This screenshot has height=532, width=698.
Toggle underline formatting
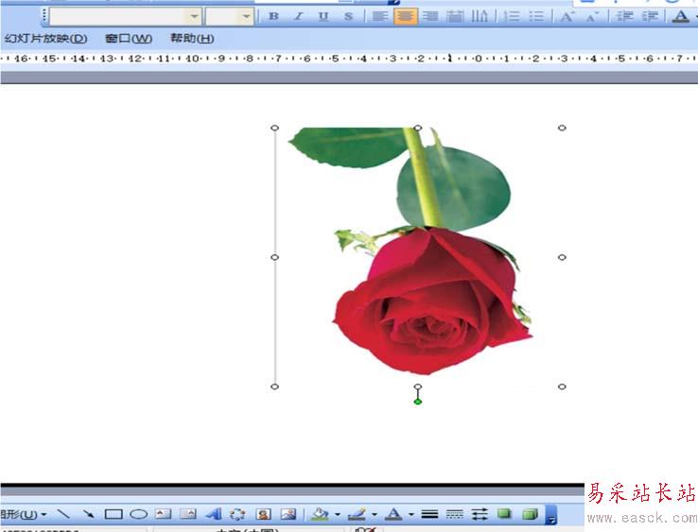pyautogui.click(x=323, y=16)
